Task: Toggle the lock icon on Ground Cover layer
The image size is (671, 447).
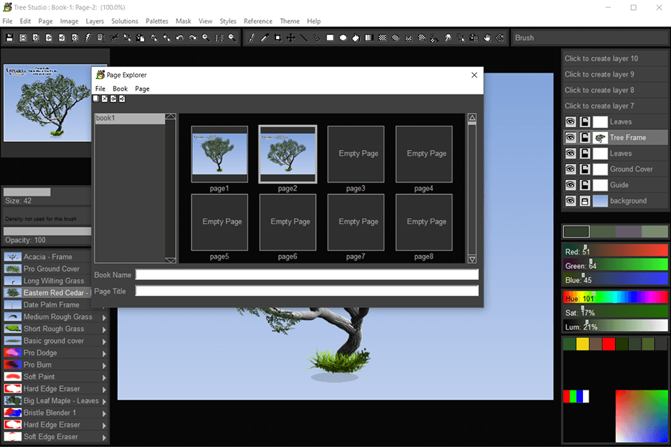Action: click(584, 169)
